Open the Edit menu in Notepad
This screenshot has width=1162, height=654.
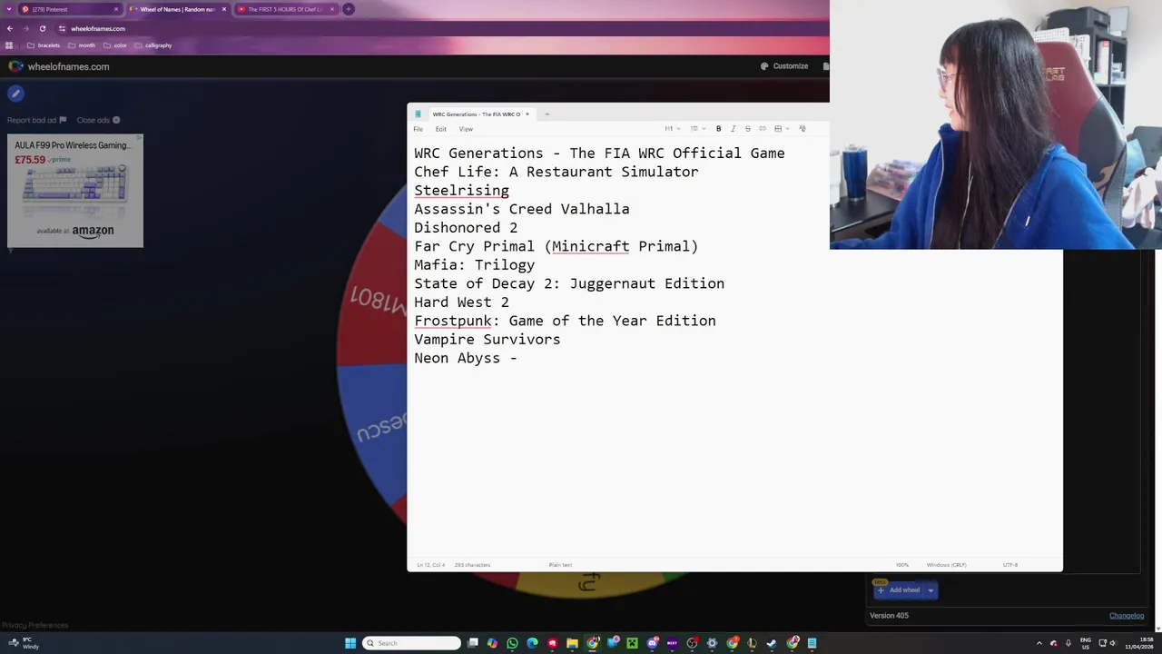coord(440,129)
